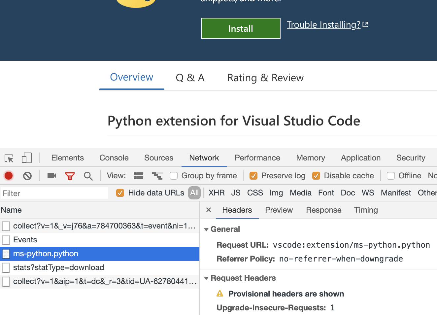This screenshot has width=437, height=315.
Task: Stop recording network log
Action: (8, 176)
